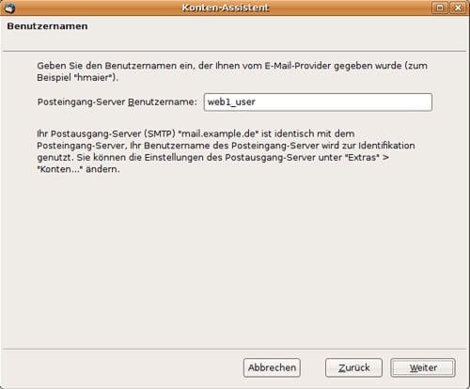Go back with the Zurück button
The image size is (470, 389).
[x=353, y=367]
